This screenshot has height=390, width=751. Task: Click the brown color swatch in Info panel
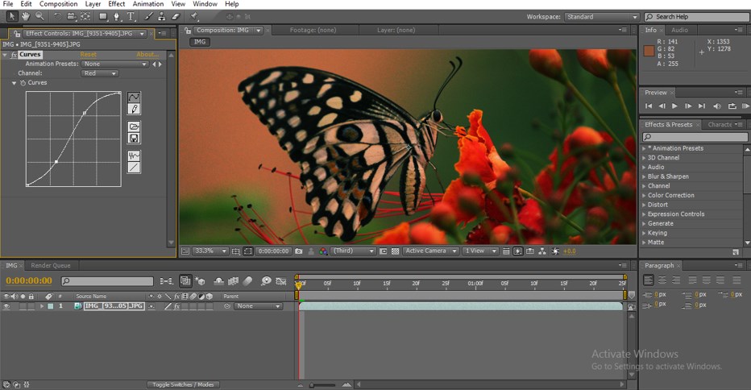point(649,51)
